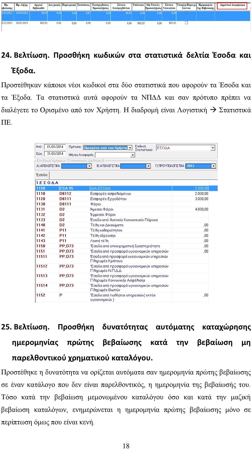Click the 1.Ε Σ Ο Δ Α group header

point(47,183)
